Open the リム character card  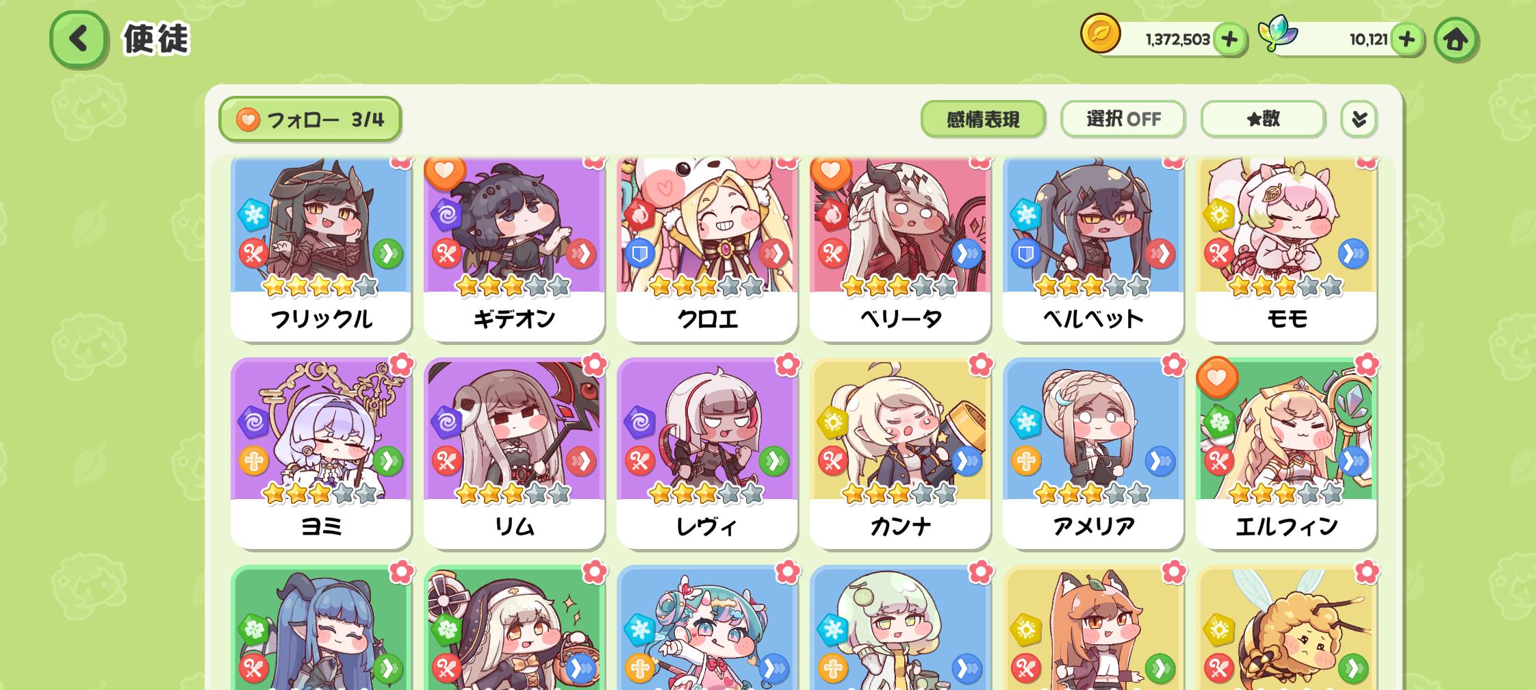tap(514, 452)
